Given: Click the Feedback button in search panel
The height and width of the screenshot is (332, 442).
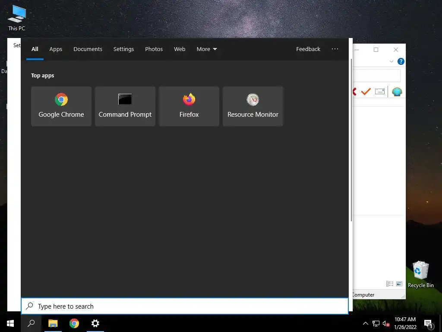Looking at the screenshot, I should 308,49.
